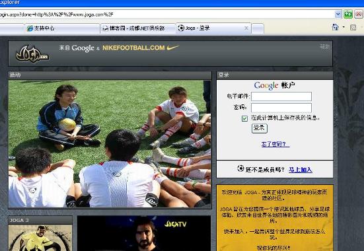Click the 马上加入 join now link
This screenshot has width=364, height=251.
pos(301,170)
